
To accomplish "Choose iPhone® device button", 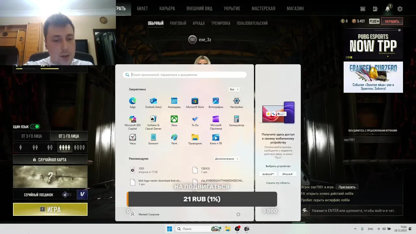I will 287,174.
